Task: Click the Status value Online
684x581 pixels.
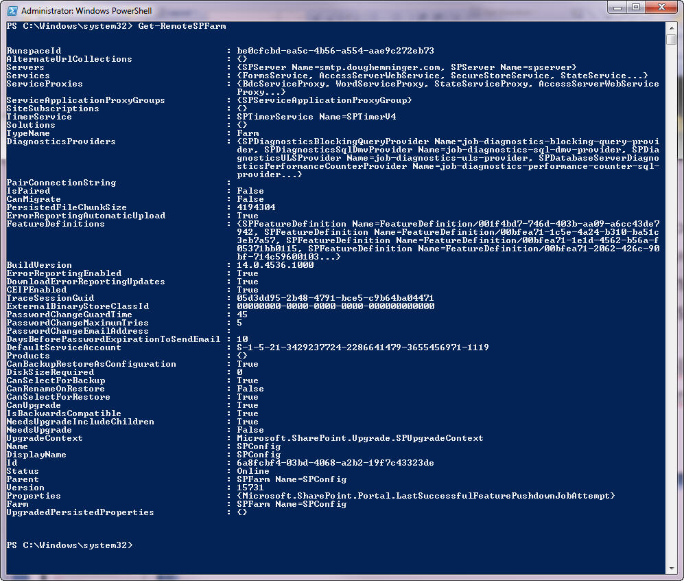Action: (x=253, y=471)
